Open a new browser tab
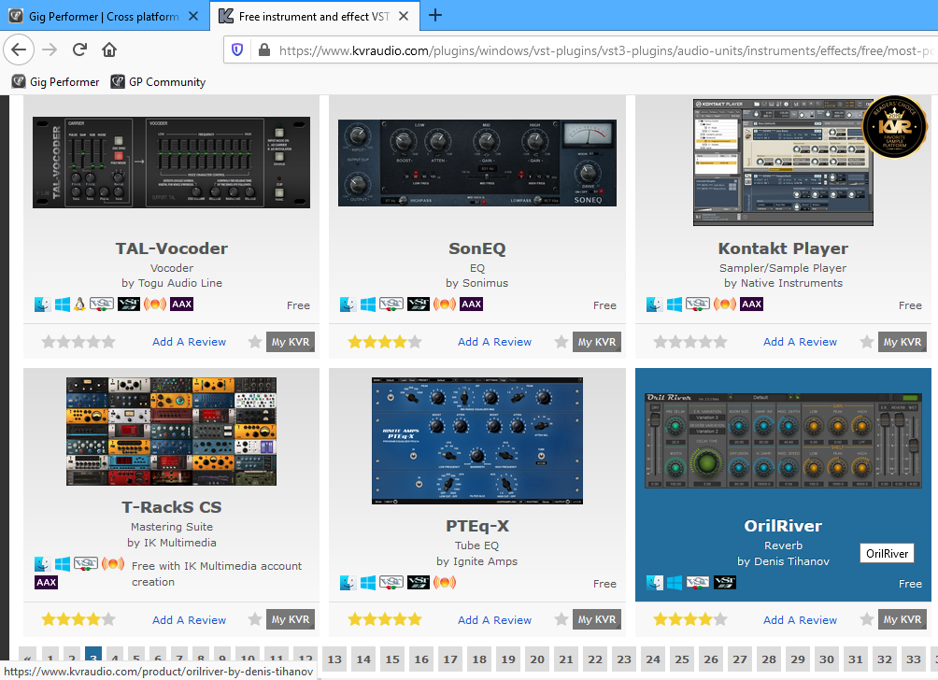Screen dimensions: 938x680 click(435, 16)
